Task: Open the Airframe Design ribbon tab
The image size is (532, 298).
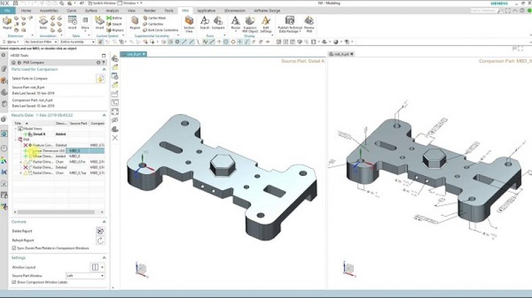Action: [267, 11]
